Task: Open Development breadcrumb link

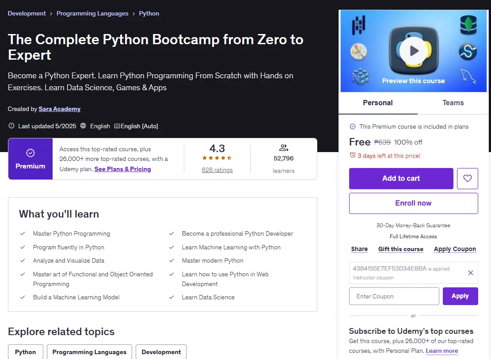Action: point(27,13)
